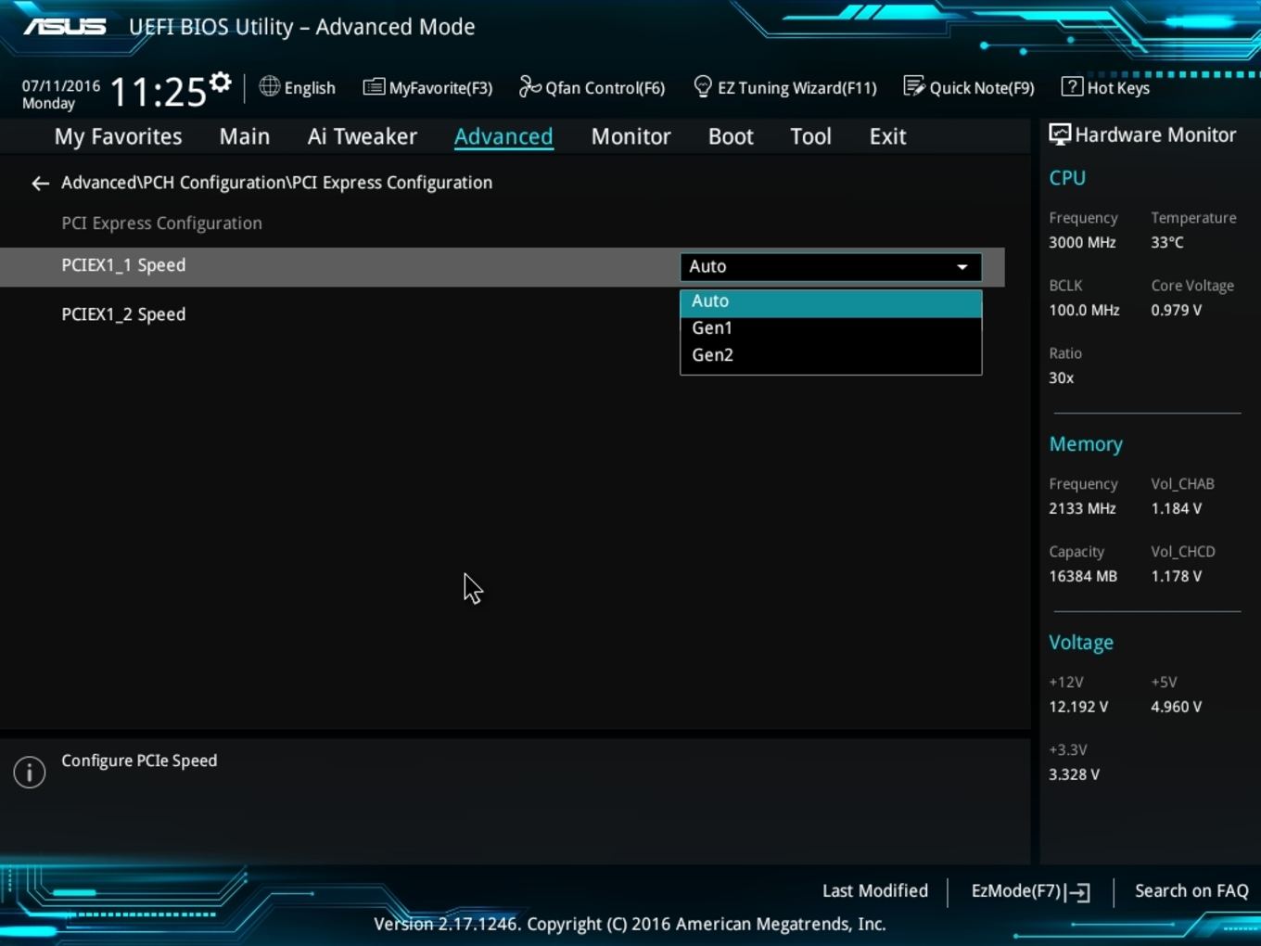Screen dimensions: 1261x946
Task: Click the CPU section heading
Action: [x=1067, y=178]
